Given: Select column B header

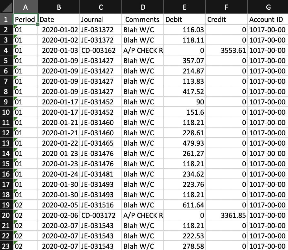Looking at the screenshot, I should tap(59, 7).
